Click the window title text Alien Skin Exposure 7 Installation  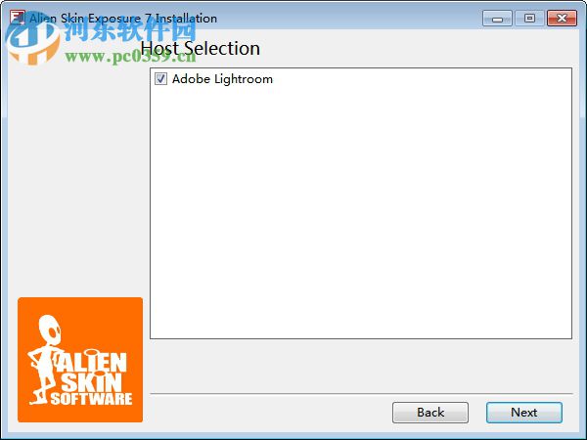pos(123,19)
